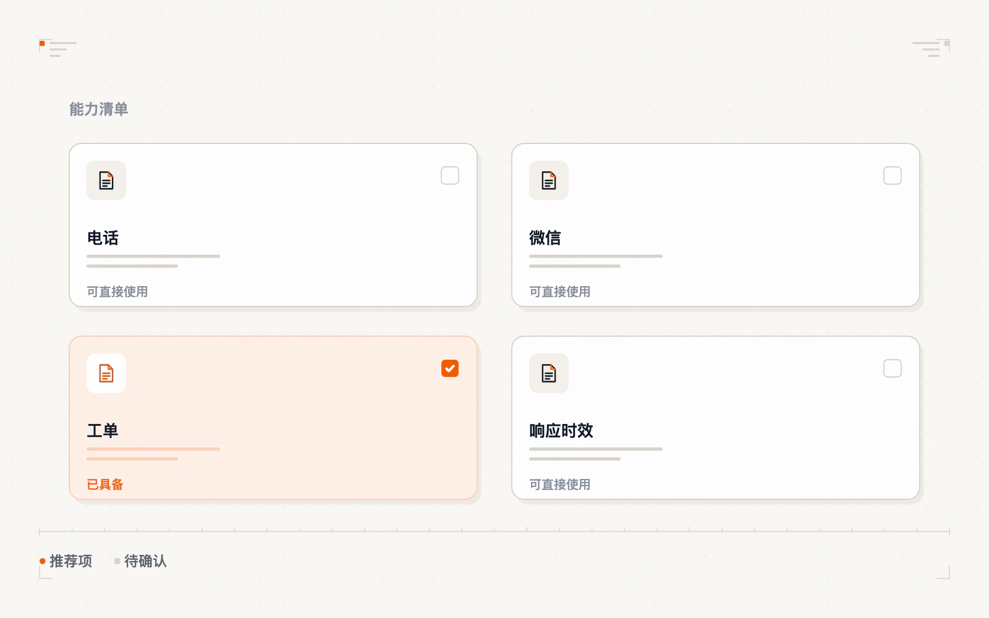
Task: Click the 能力清单 heading
Action: tap(99, 109)
